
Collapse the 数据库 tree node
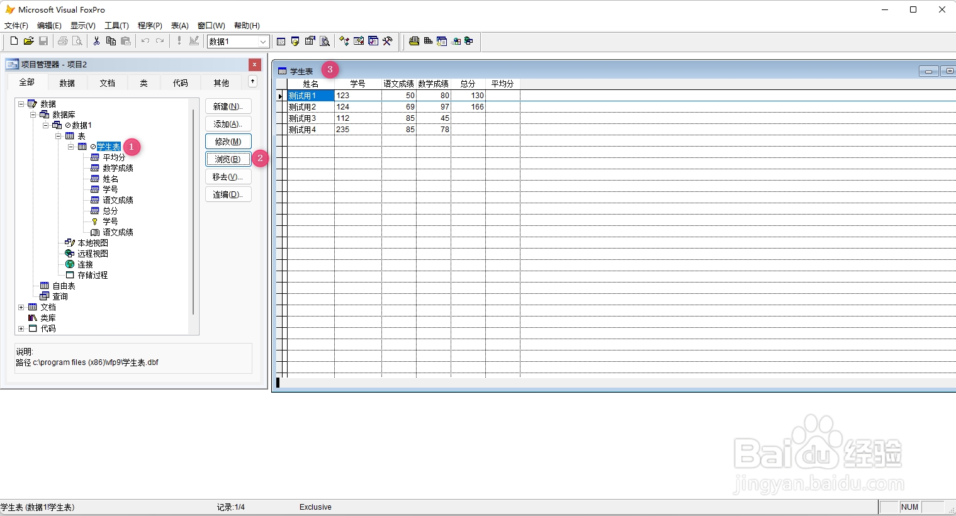coord(33,115)
